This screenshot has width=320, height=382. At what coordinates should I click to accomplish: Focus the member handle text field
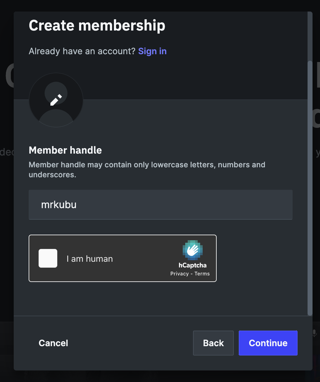160,205
